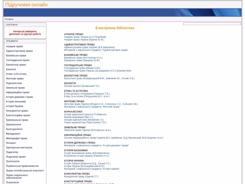The image size is (245, 184).
Task: Open Право соціального забезпечення in the sidebar
Action: point(17,176)
